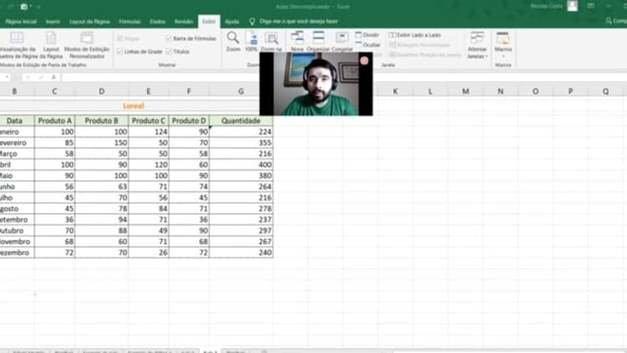Click the Compartilhar button
Image resolution: width=627 pixels, height=353 pixels.
(616, 21)
